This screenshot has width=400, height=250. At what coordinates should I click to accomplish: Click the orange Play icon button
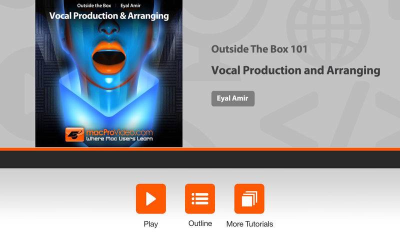click(x=151, y=198)
